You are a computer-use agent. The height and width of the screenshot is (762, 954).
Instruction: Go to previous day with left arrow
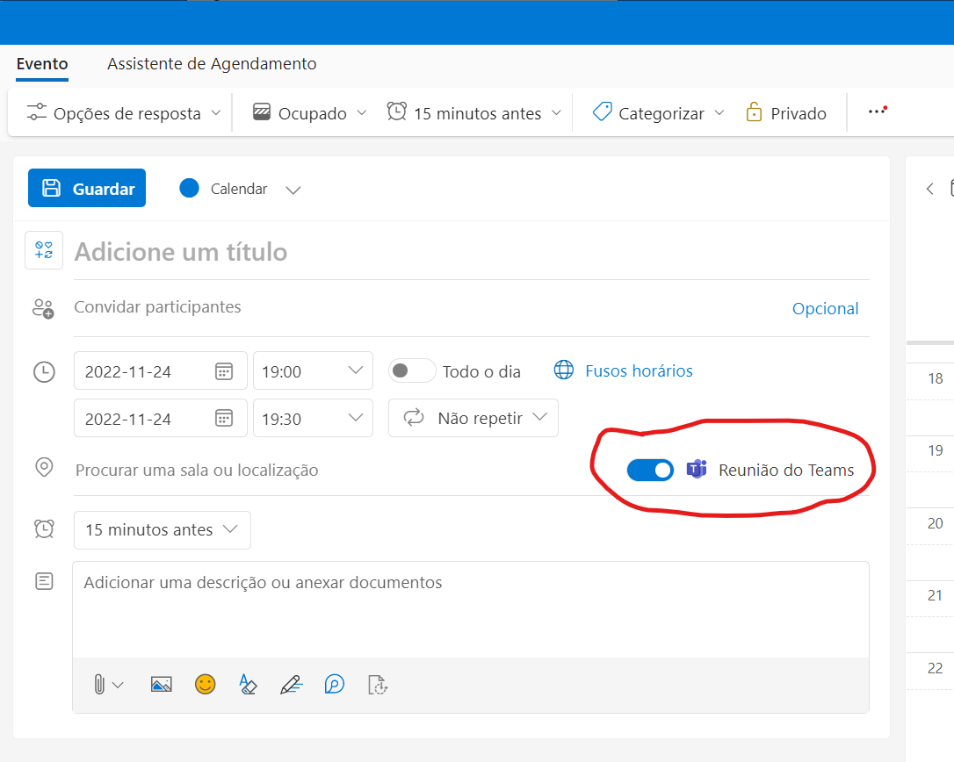point(929,189)
